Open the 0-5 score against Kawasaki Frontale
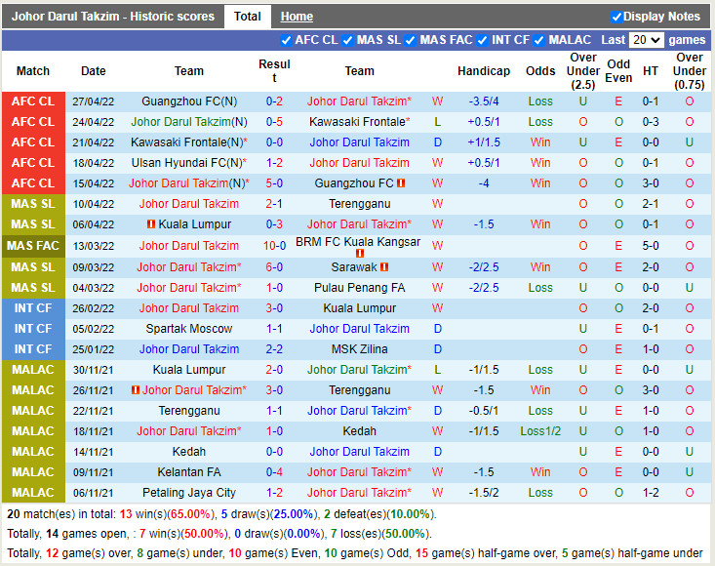Image resolution: width=715 pixels, height=566 pixels. tap(274, 122)
